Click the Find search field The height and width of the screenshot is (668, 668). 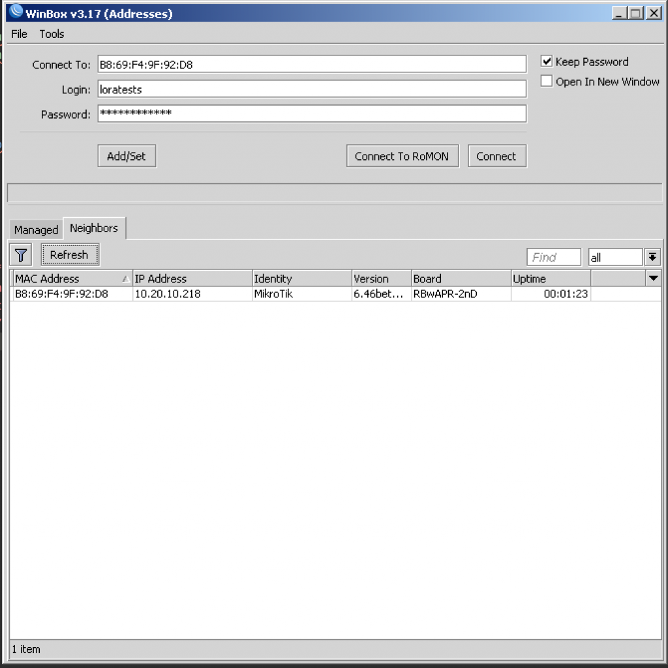pyautogui.click(x=553, y=258)
